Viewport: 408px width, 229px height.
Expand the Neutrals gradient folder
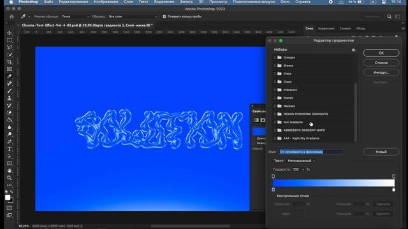275,106
